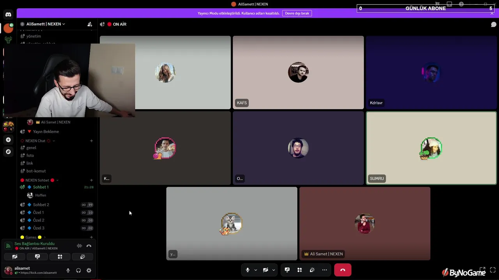Toggle the ON AİR speaker icon in header
This screenshot has width=499, height=280.
(x=102, y=24)
